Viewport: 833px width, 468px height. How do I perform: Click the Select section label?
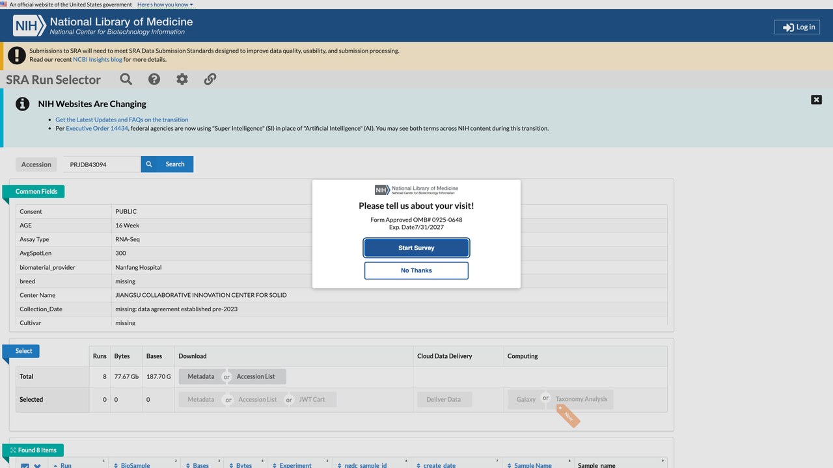[x=24, y=351]
